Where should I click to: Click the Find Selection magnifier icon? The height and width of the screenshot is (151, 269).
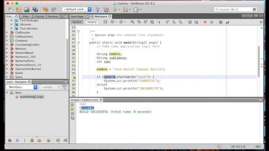tap(132, 22)
